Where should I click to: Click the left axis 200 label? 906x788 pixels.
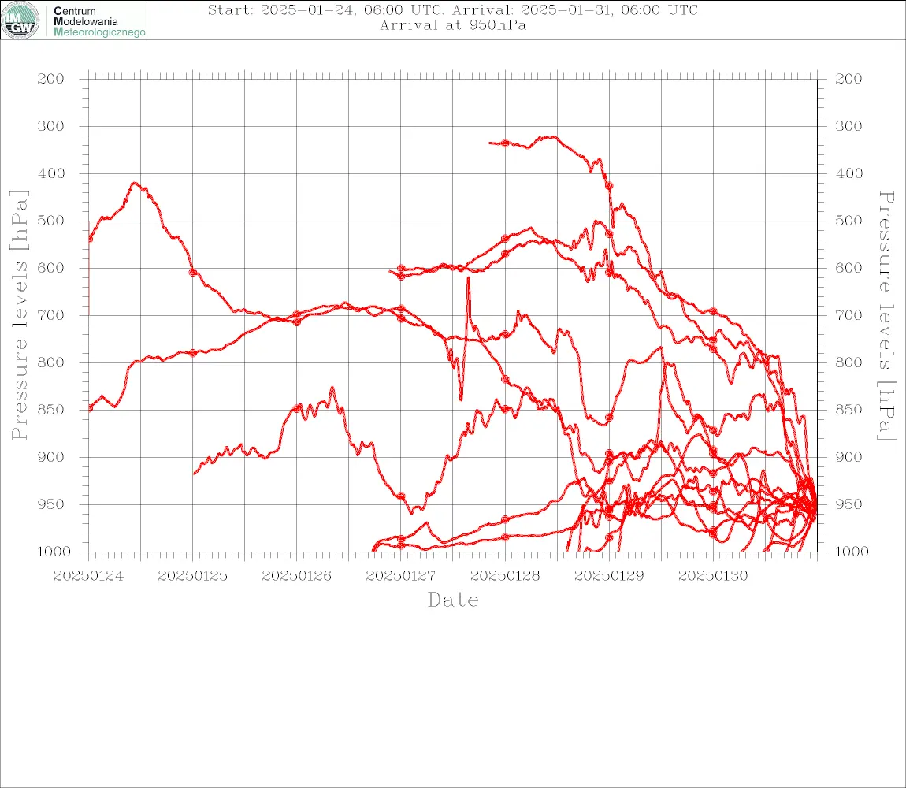[x=51, y=79]
